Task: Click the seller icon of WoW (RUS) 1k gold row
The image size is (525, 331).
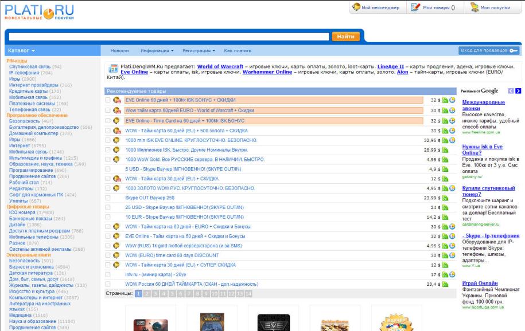Action: click(116, 246)
